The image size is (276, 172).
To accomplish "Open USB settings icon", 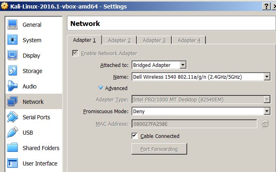I will (x=13, y=133).
